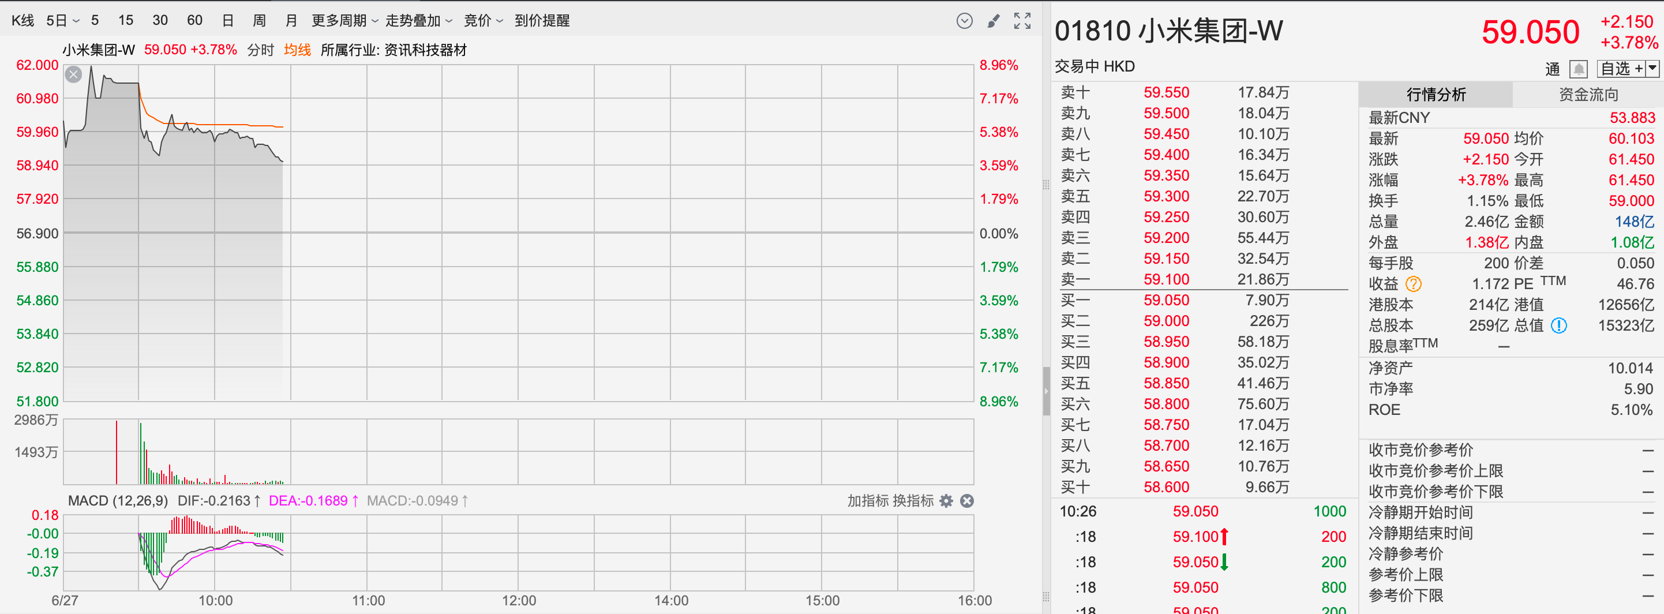Open the 更多周期 dropdown
This screenshot has height=614, width=1664.
[344, 21]
